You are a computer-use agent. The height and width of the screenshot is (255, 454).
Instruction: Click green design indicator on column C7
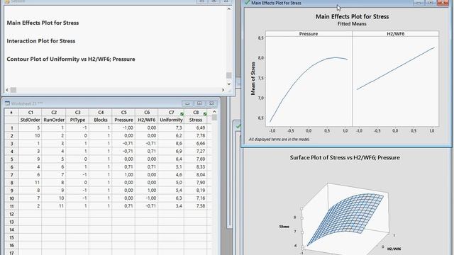(182, 114)
